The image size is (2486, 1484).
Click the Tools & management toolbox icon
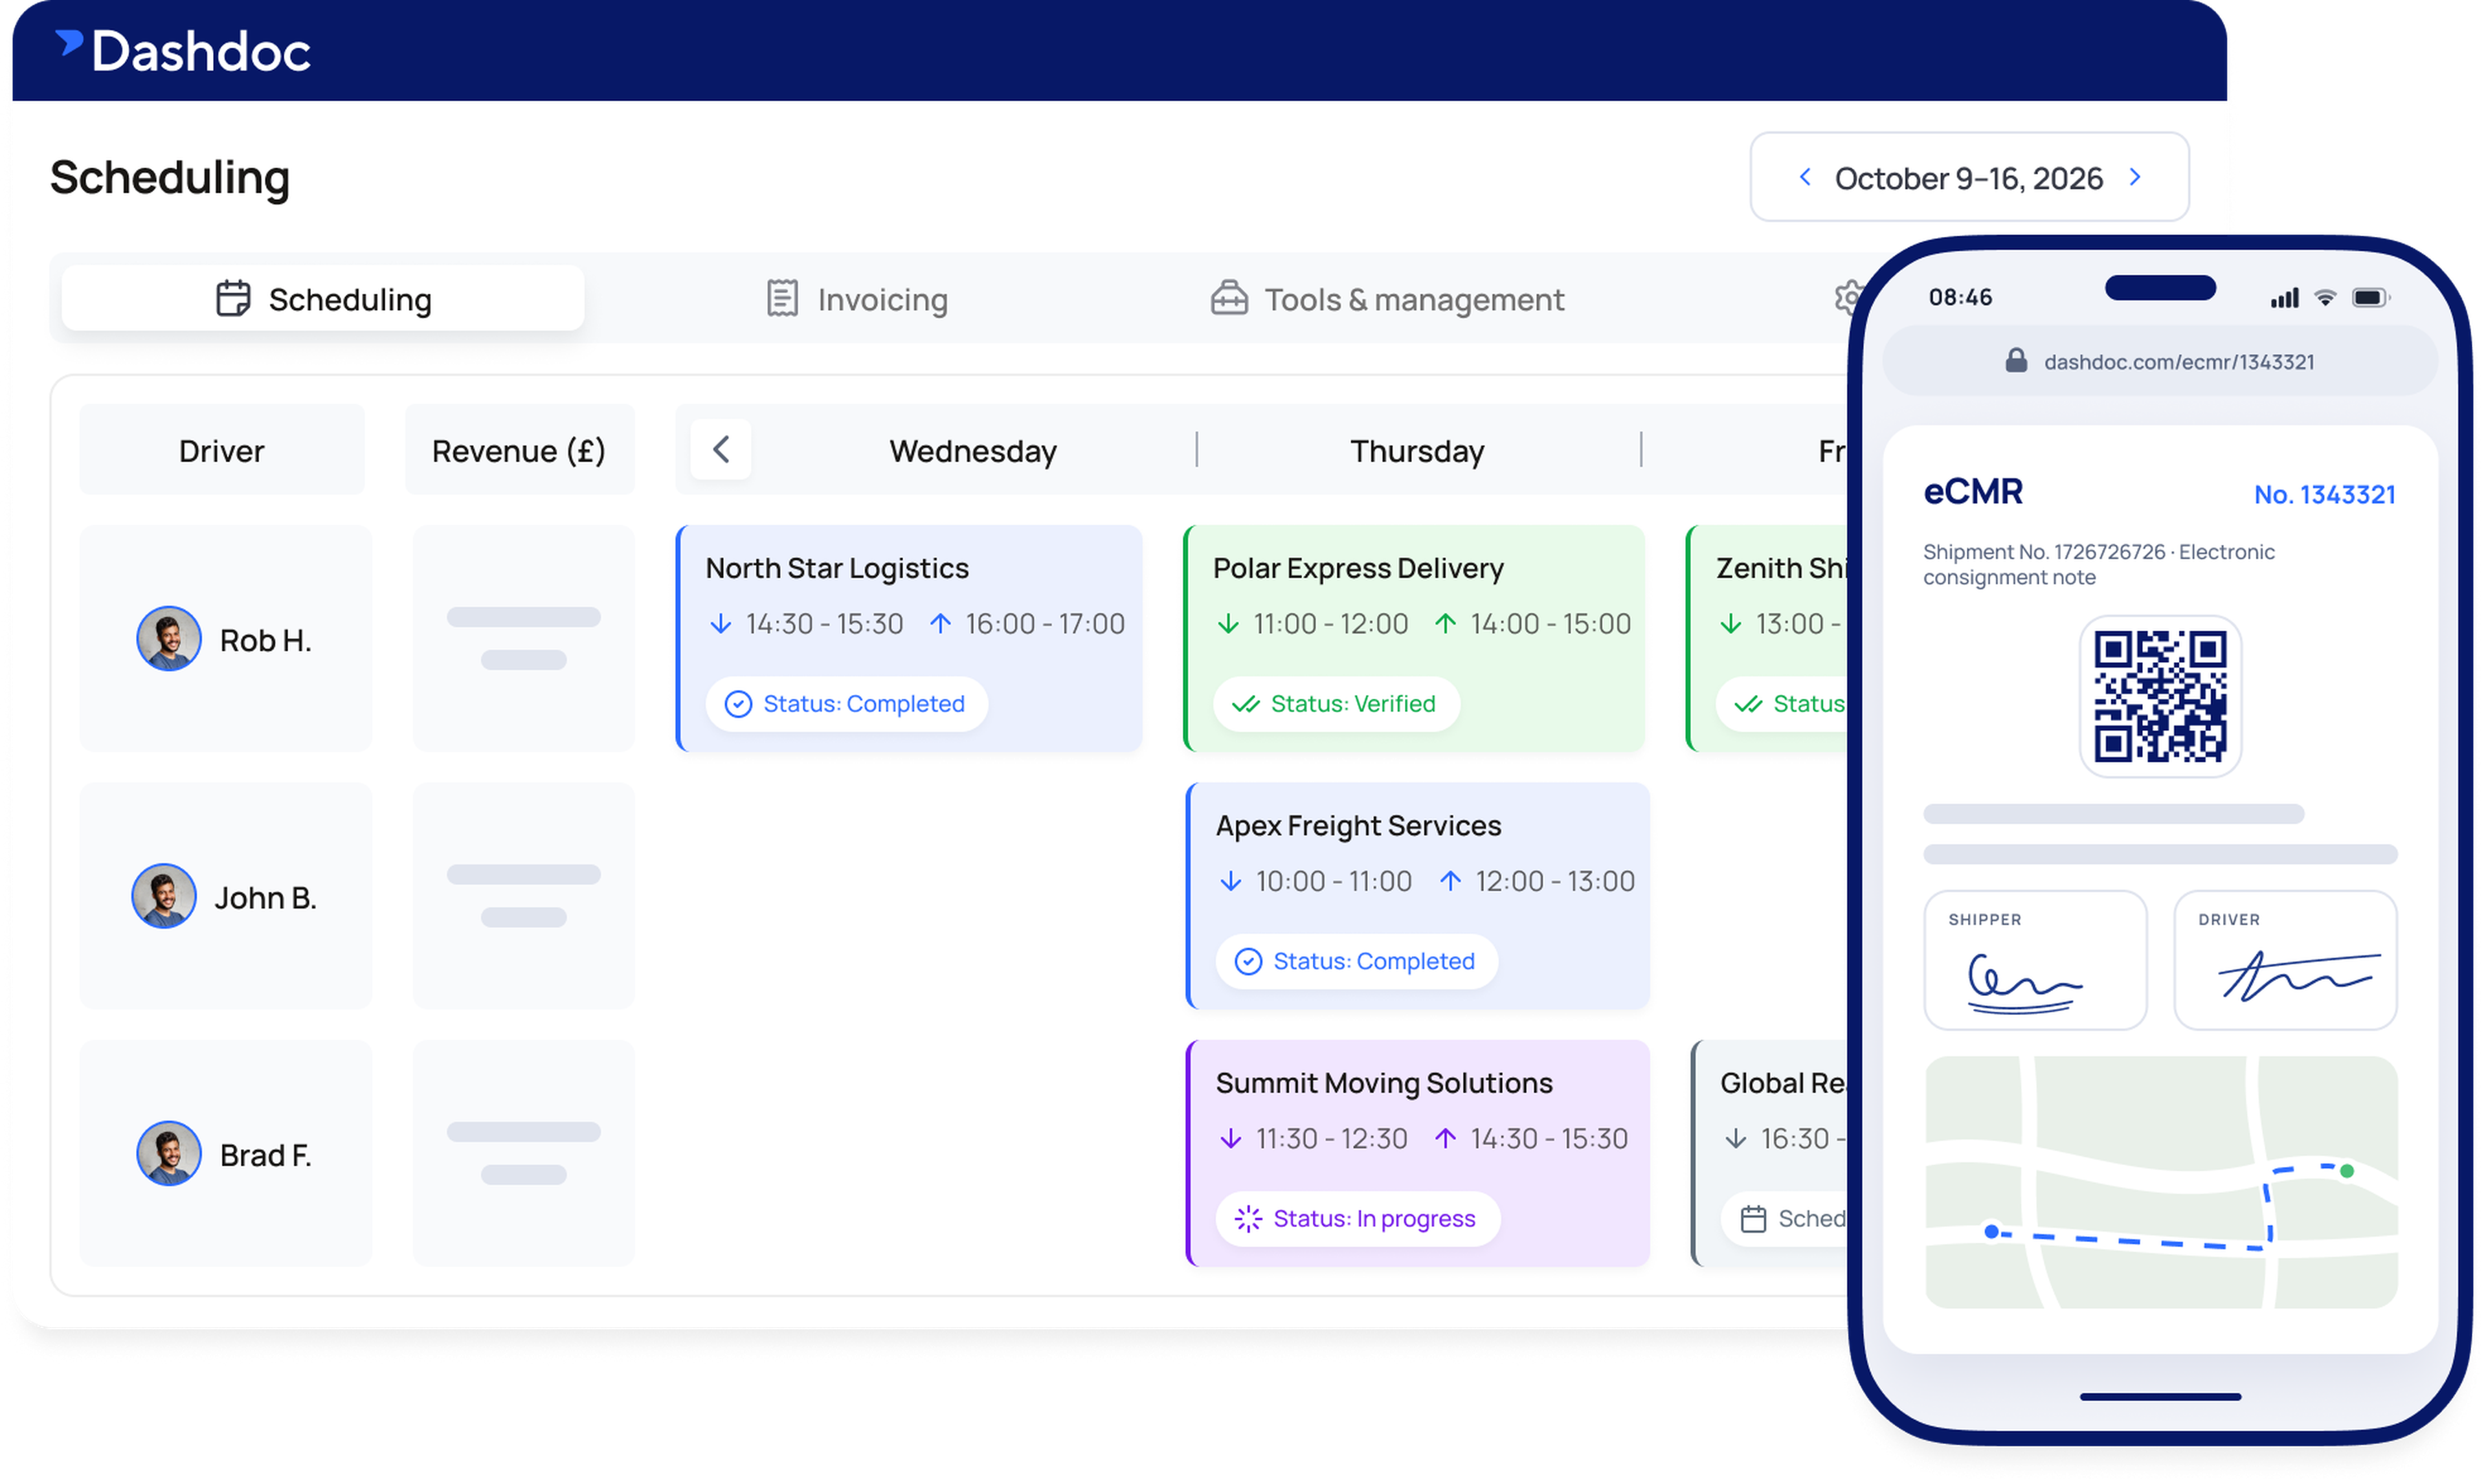point(1230,299)
